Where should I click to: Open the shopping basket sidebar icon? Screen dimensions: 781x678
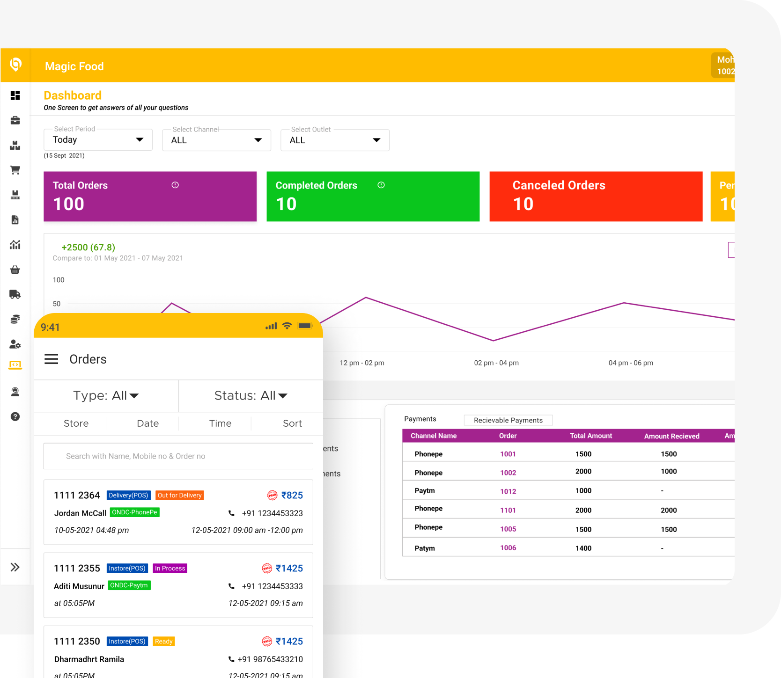tap(15, 270)
